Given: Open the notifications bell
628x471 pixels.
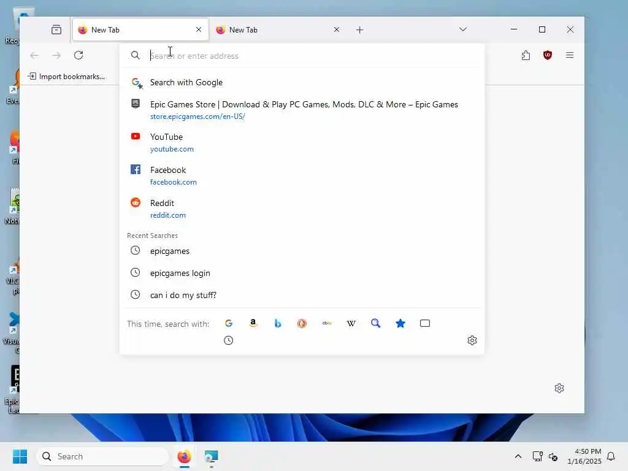Looking at the screenshot, I should (611, 456).
